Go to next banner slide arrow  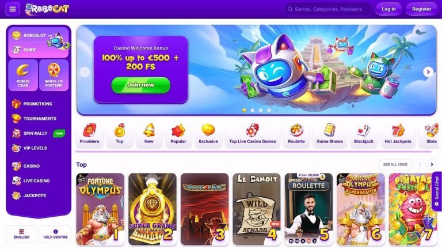[x=428, y=72]
